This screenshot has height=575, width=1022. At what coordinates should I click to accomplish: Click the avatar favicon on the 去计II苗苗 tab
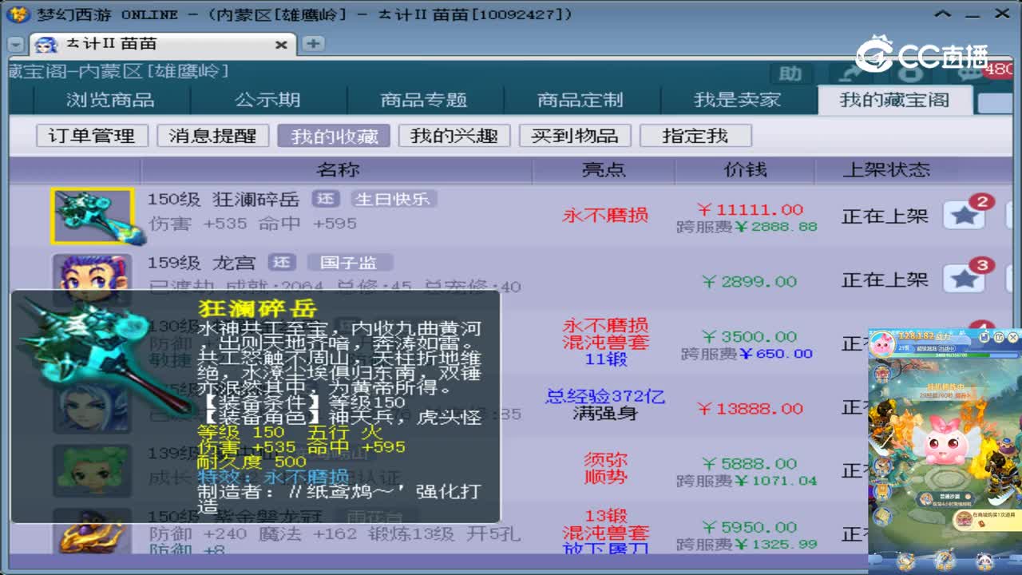pyautogui.click(x=46, y=44)
